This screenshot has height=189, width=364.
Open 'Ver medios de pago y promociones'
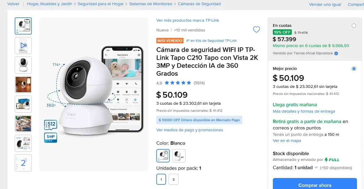189,130
